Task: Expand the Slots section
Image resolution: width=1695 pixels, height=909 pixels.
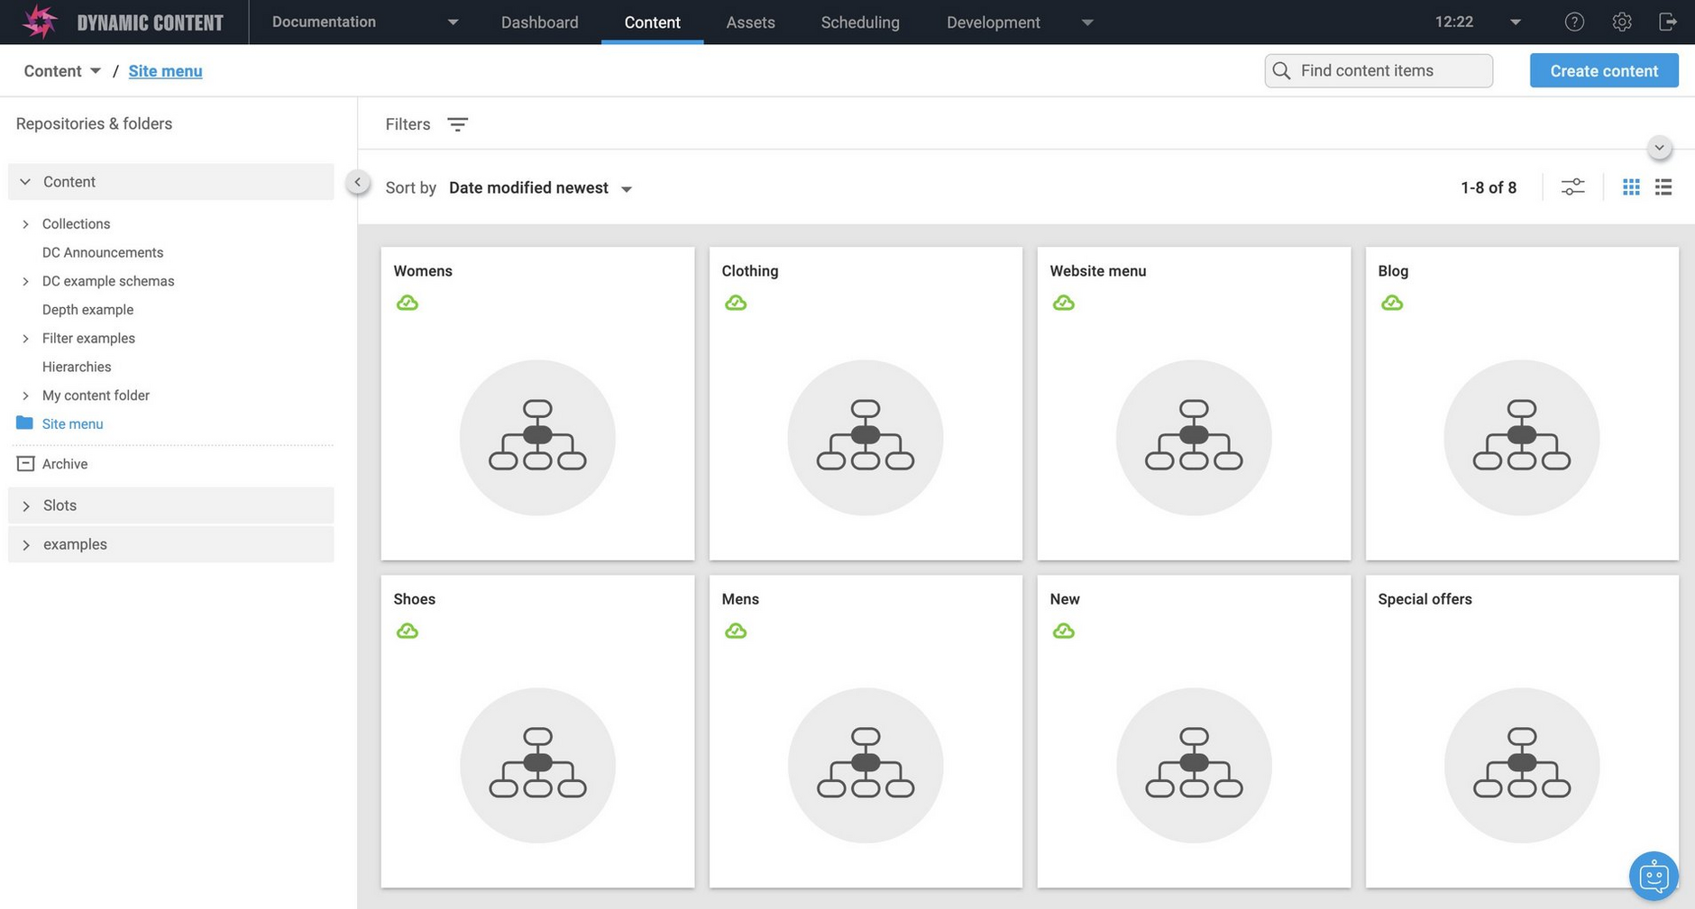Action: [25, 504]
